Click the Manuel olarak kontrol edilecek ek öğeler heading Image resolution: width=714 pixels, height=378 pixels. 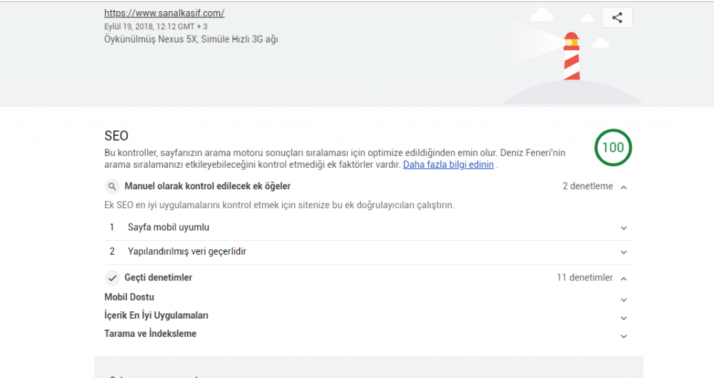pyautogui.click(x=207, y=187)
